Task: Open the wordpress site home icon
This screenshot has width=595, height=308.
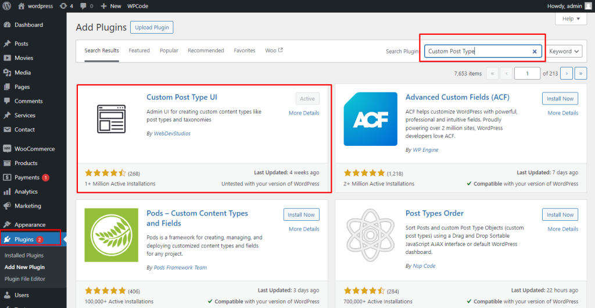Action: (x=21, y=6)
